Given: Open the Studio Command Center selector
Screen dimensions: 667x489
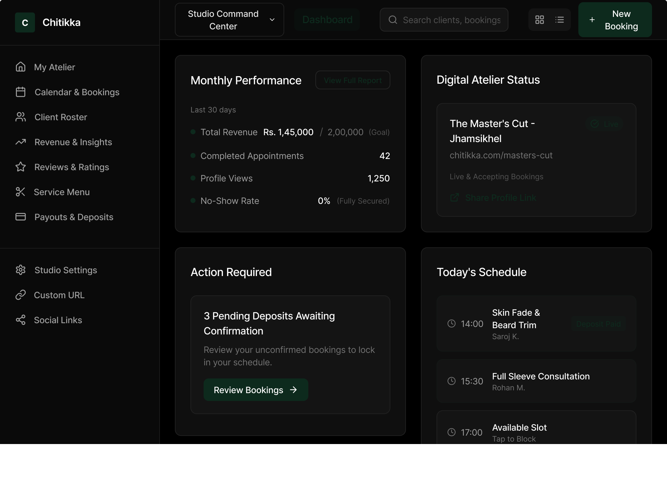Looking at the screenshot, I should 230,20.
